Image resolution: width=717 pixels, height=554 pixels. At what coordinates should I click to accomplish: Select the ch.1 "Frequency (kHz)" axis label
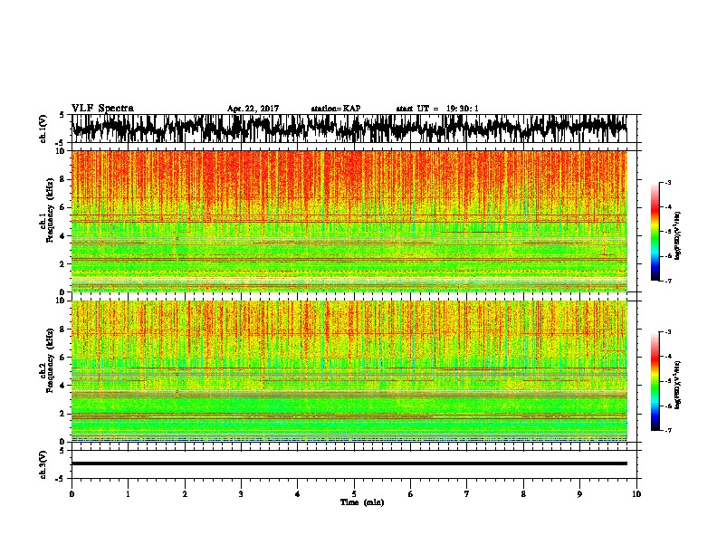50,211
